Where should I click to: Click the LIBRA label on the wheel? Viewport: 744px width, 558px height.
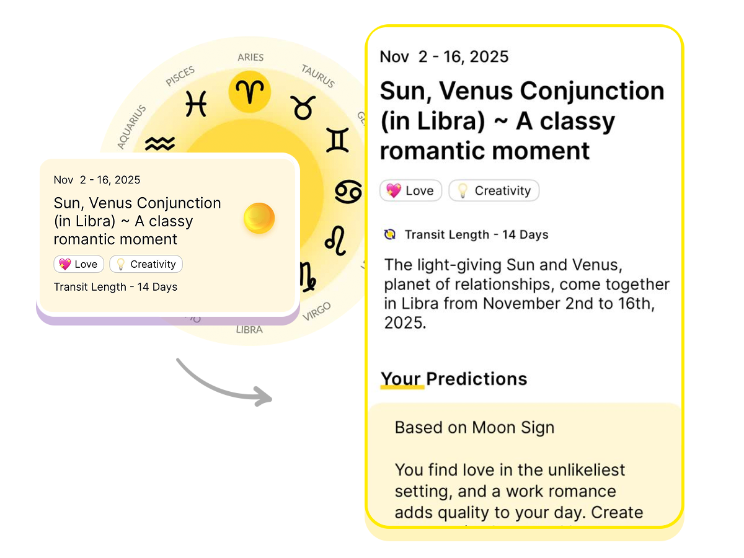coord(249,330)
